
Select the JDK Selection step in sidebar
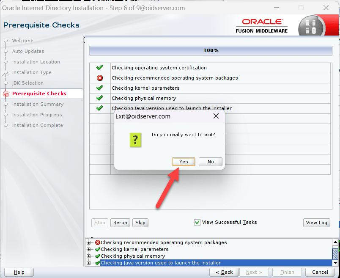point(33,83)
